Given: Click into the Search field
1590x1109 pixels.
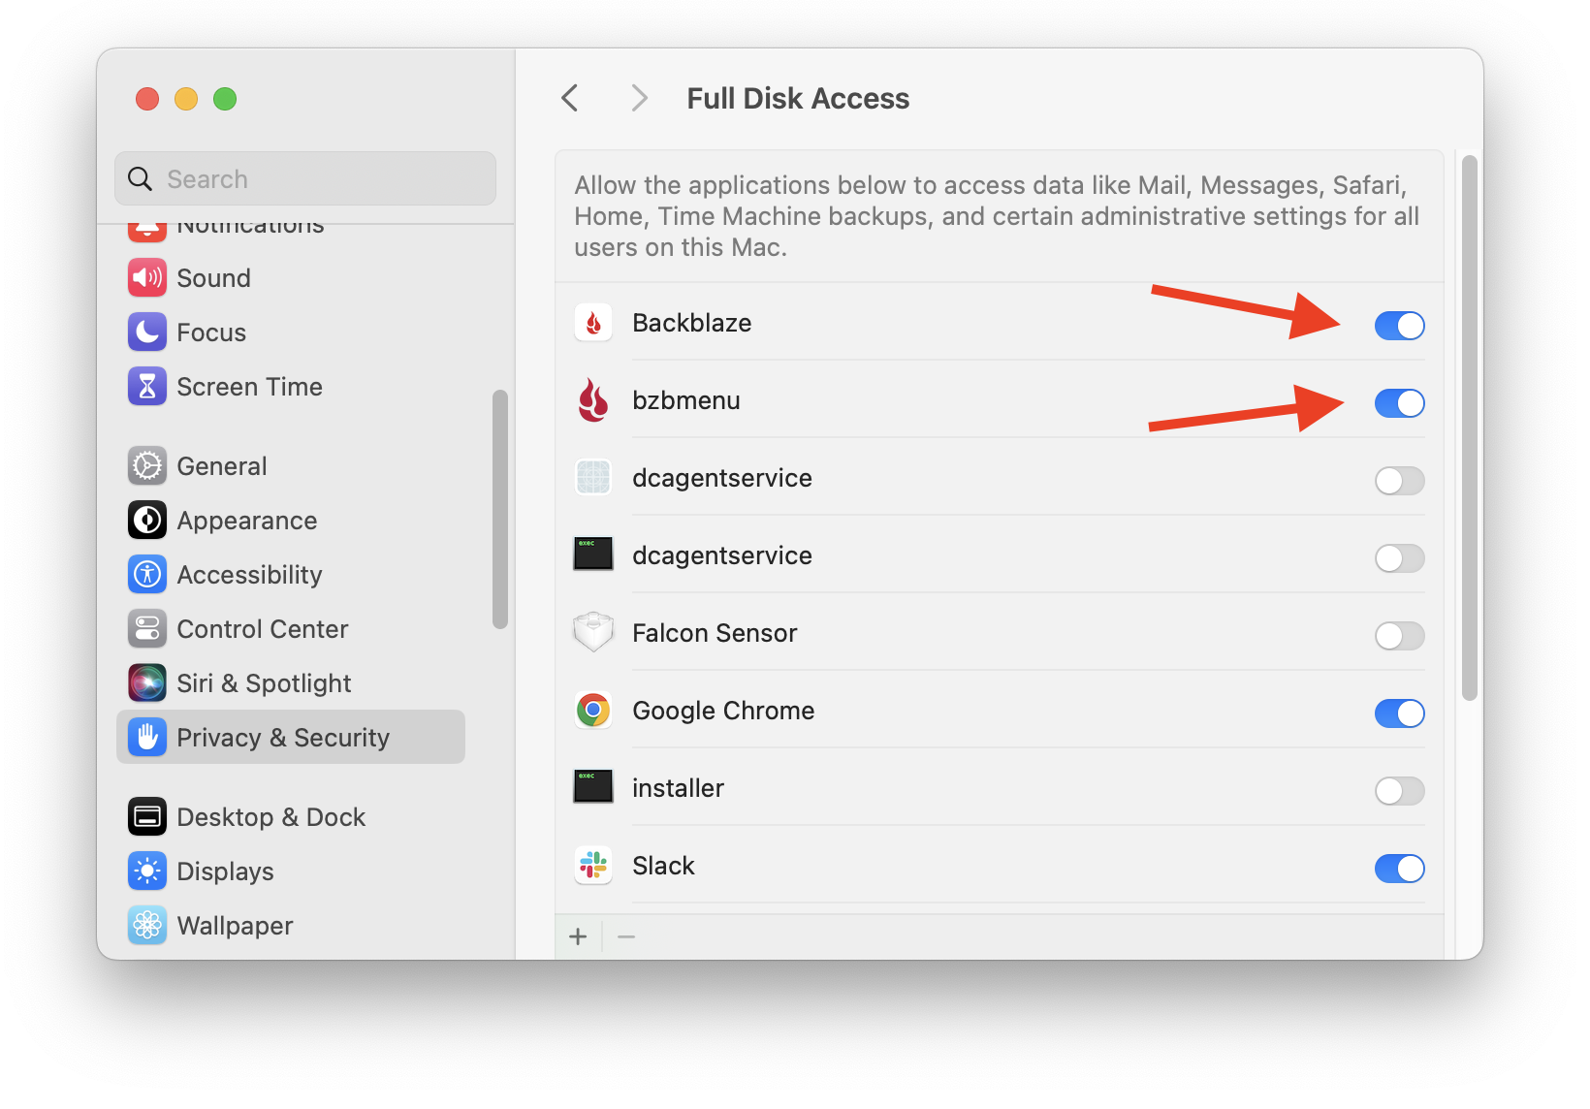Looking at the screenshot, I should (305, 178).
